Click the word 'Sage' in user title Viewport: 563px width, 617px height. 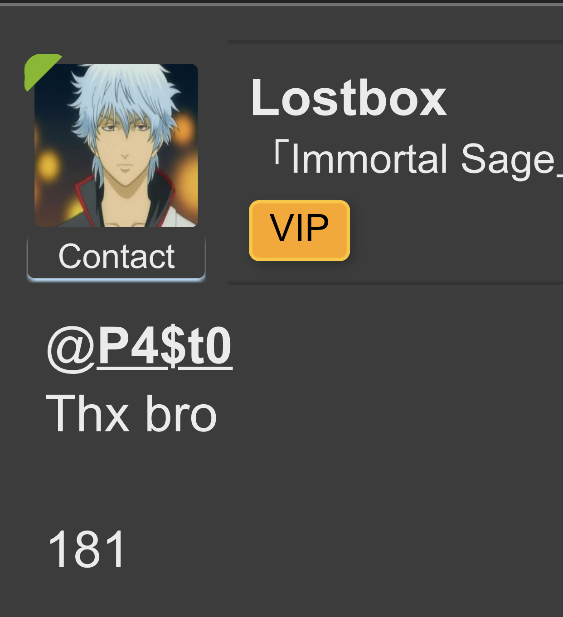pos(508,159)
